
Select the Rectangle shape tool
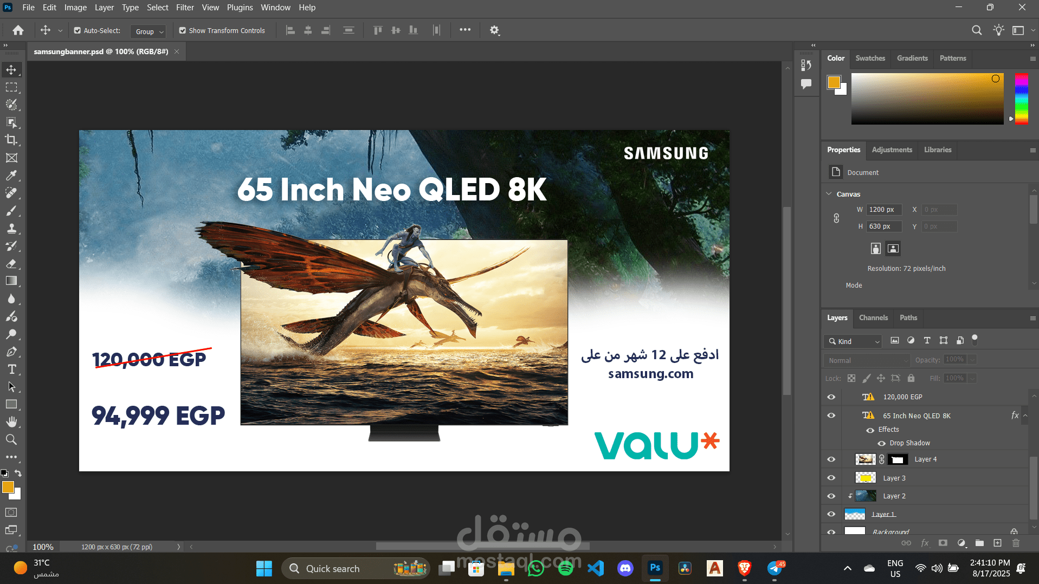point(11,404)
